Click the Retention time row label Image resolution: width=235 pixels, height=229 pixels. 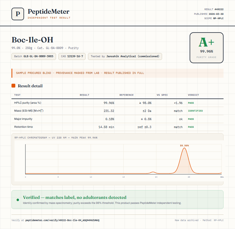click(x=23, y=127)
